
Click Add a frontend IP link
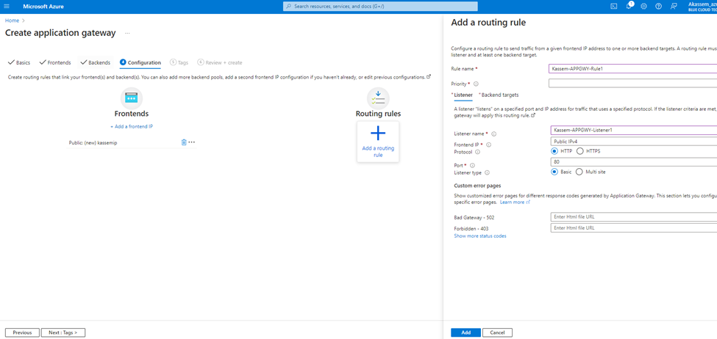(x=131, y=126)
